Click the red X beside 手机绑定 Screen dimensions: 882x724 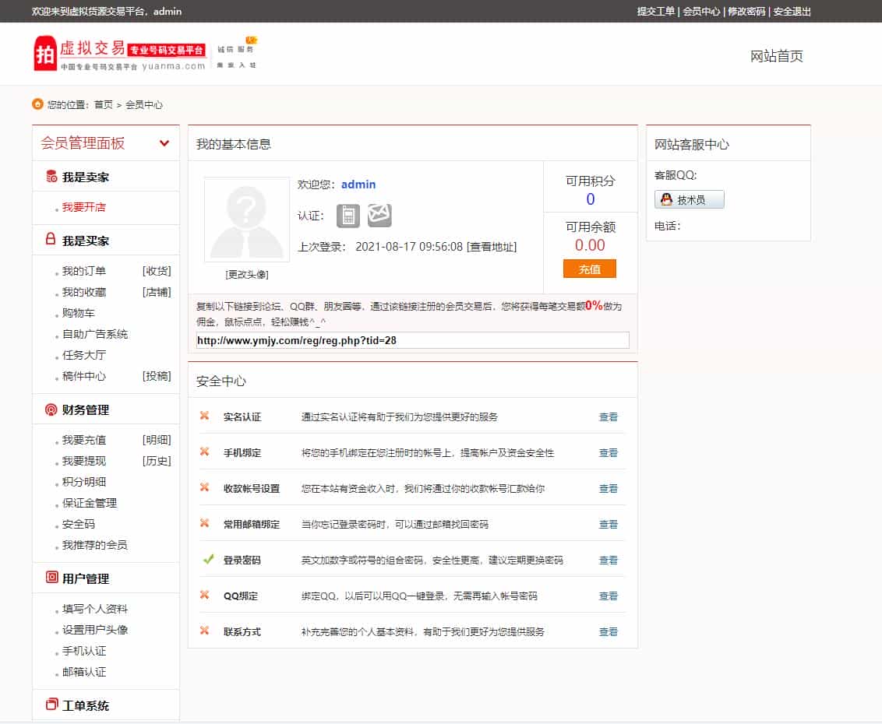205,452
